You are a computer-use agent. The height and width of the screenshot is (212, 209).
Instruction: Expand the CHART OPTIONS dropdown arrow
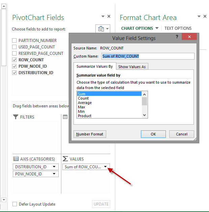(x=157, y=28)
